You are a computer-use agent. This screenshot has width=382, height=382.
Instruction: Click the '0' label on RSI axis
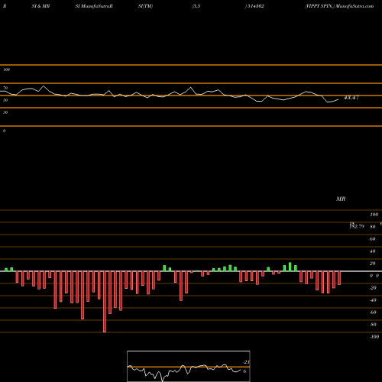[4, 131]
